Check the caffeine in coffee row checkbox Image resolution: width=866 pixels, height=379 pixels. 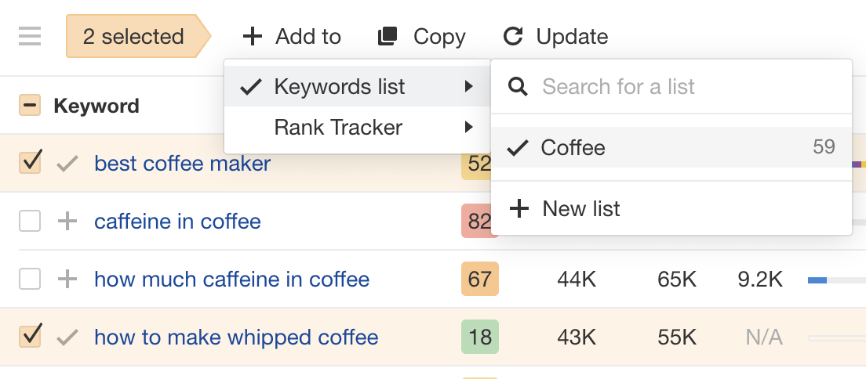(30, 222)
